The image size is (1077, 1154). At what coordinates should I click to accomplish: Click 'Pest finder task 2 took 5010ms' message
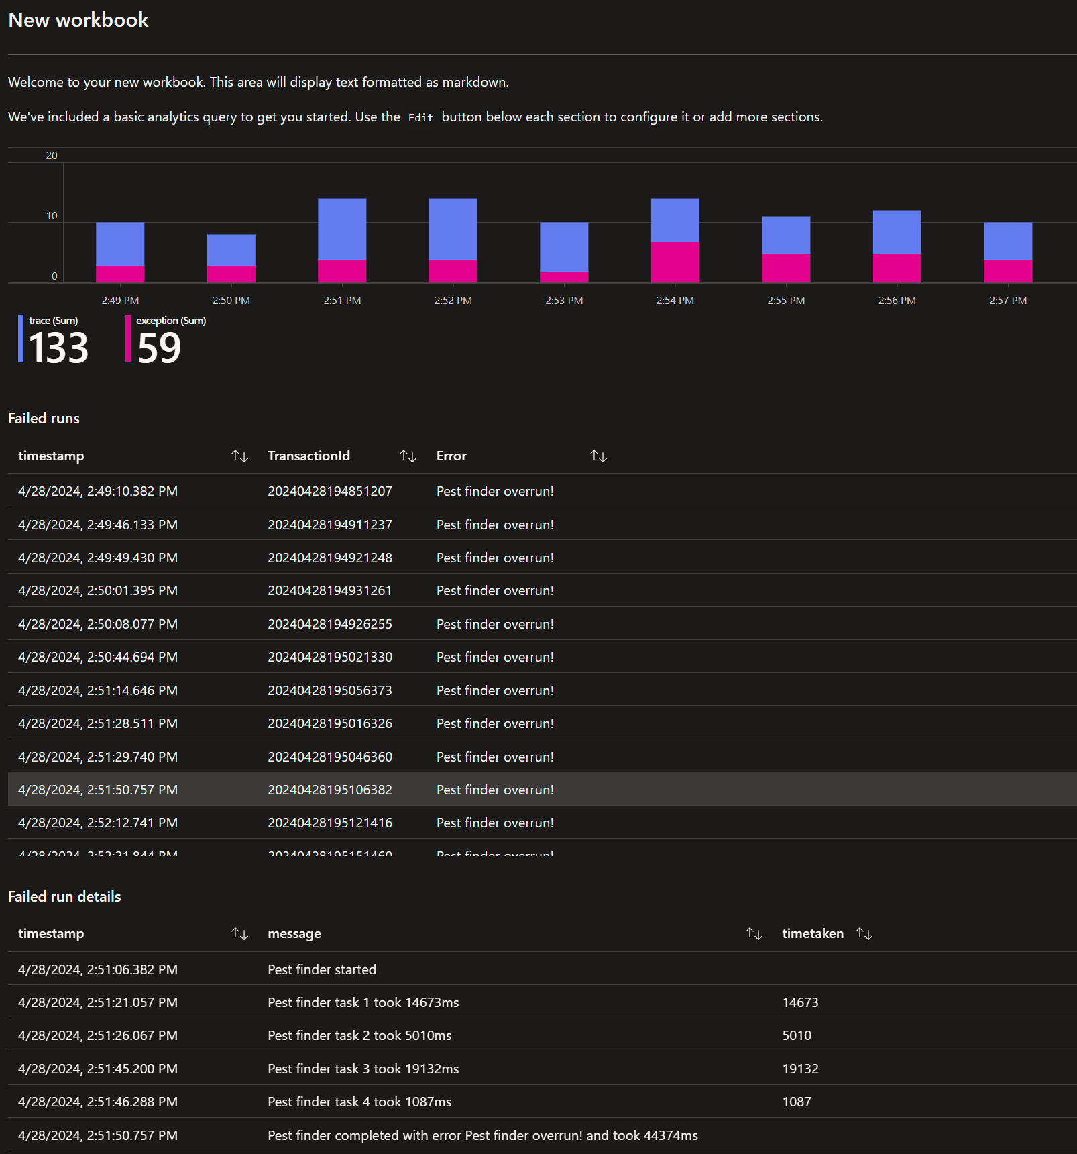click(x=359, y=1035)
